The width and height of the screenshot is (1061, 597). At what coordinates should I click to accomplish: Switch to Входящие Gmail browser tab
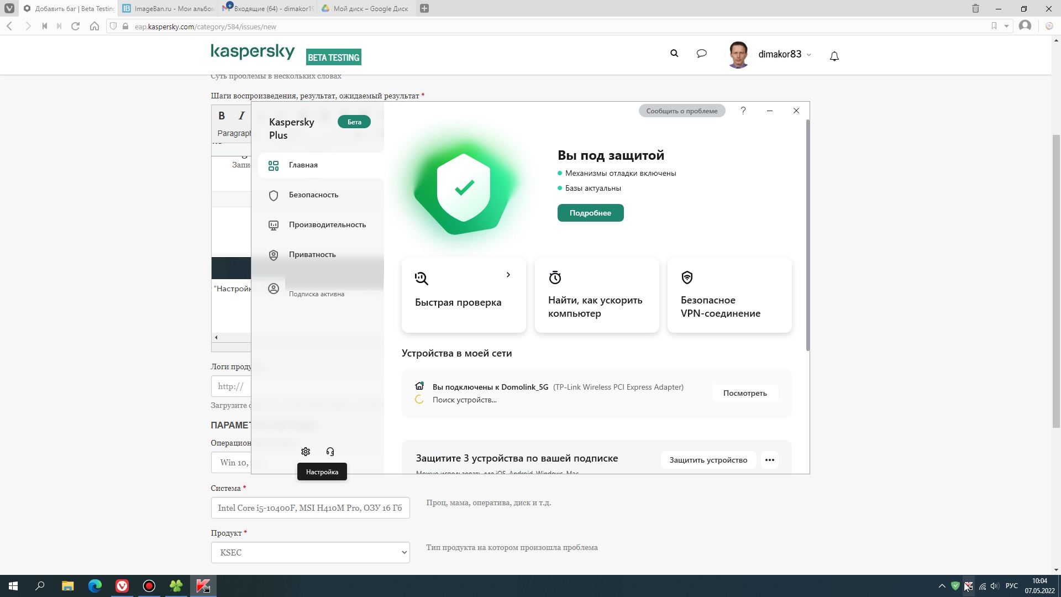pyautogui.click(x=268, y=8)
